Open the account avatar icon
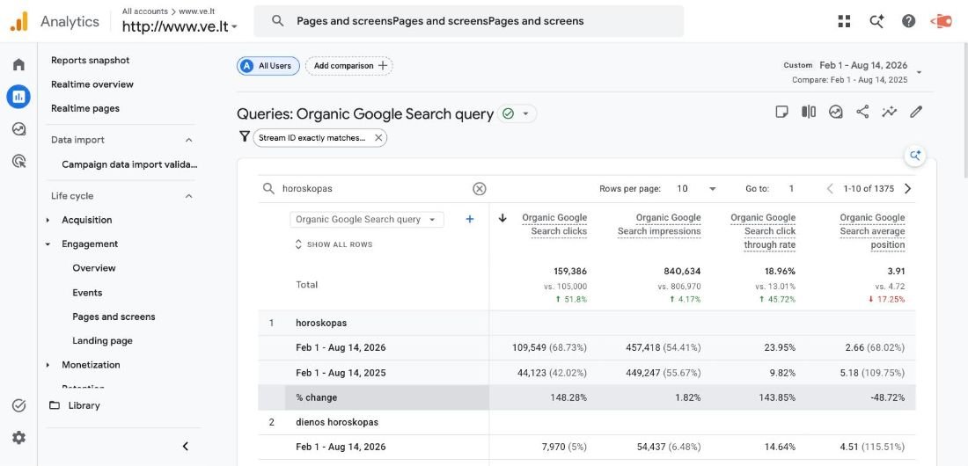The image size is (968, 466). tap(942, 21)
